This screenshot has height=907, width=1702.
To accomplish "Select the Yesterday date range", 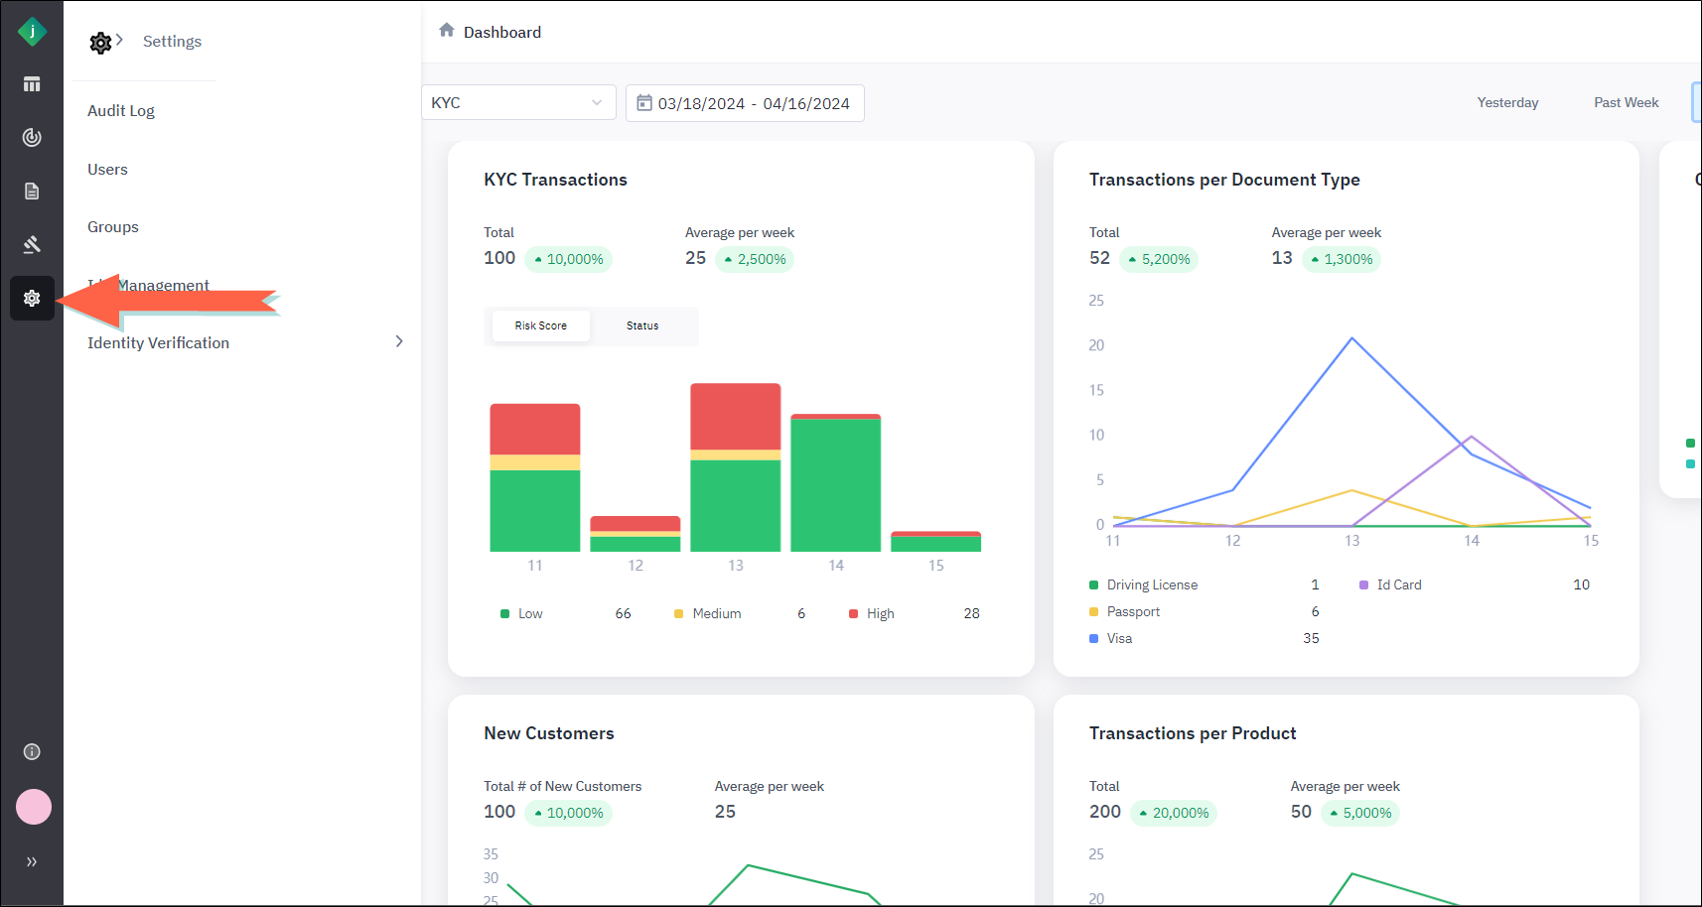I will (1507, 103).
